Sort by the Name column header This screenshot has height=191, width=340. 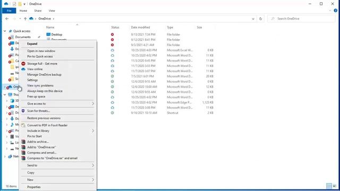pyautogui.click(x=50, y=27)
